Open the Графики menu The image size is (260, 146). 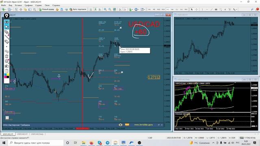[28, 5]
